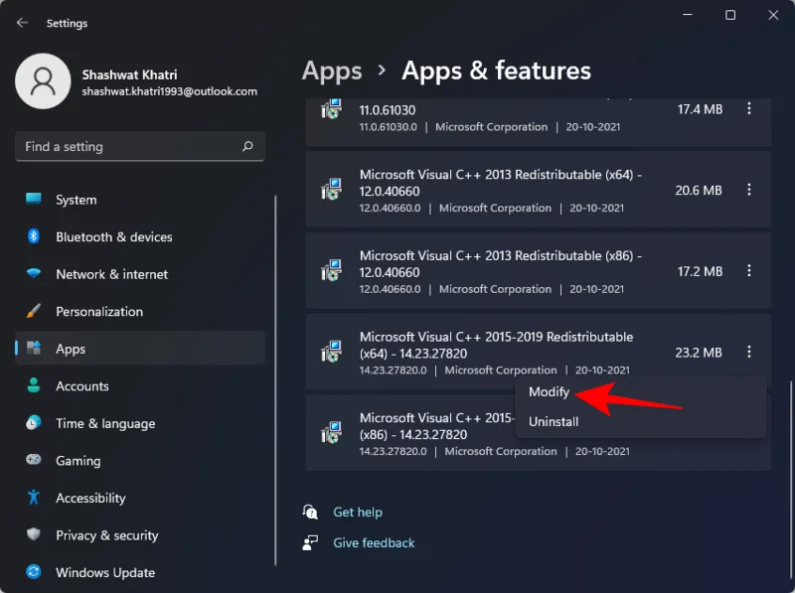
Task: Choose Uninstall from the context menu
Action: (554, 421)
